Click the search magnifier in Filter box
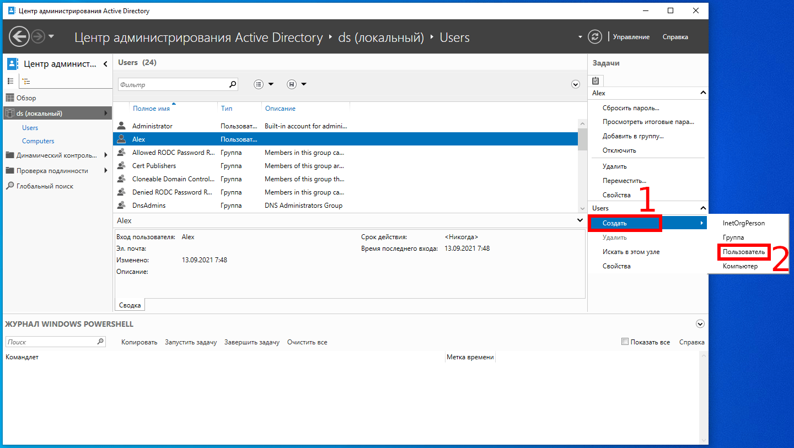The width and height of the screenshot is (794, 448). tap(233, 84)
